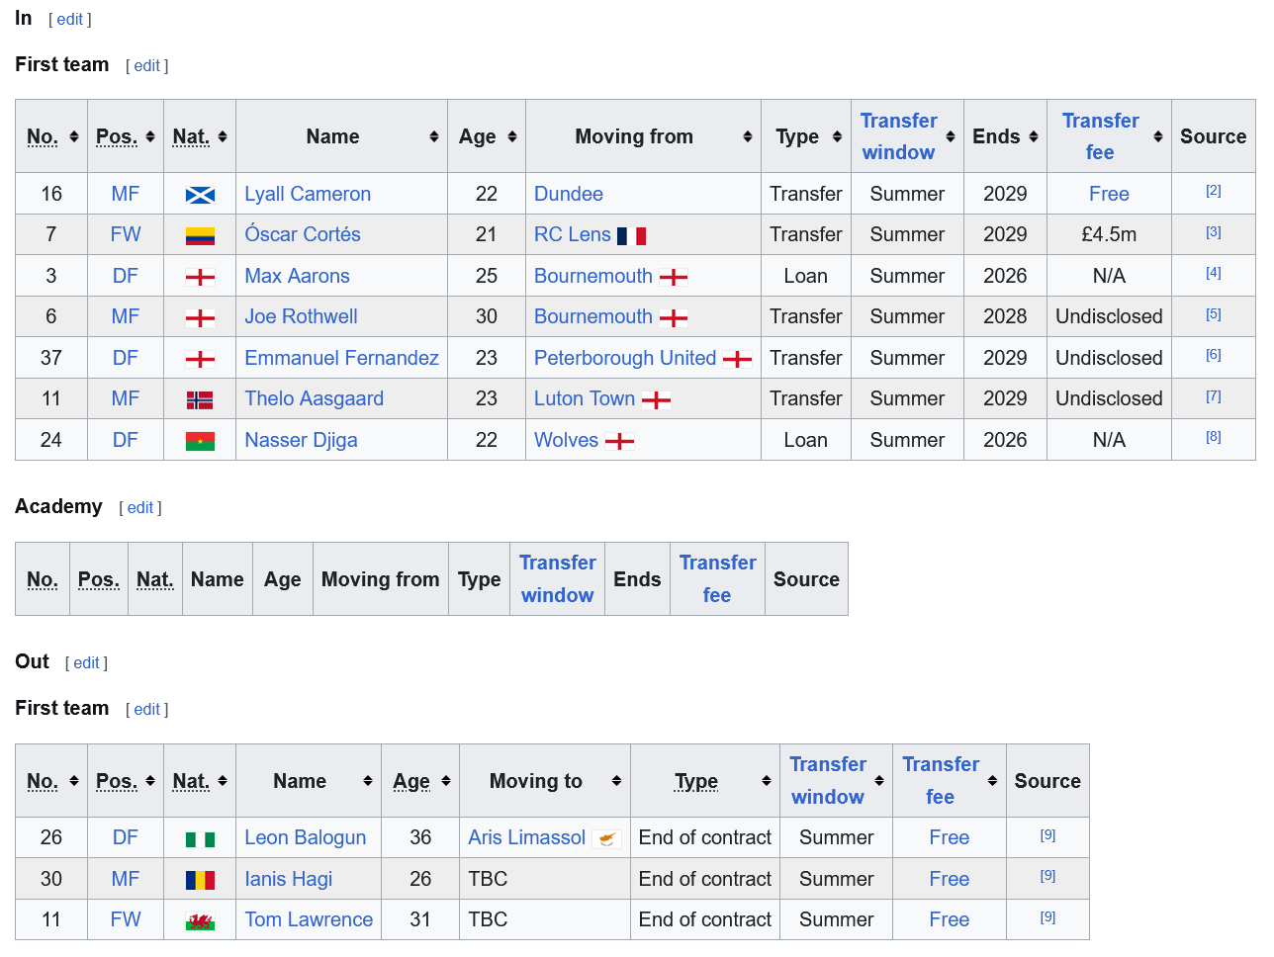
Task: Open DF position link for Leon Balogun
Action: point(126,838)
